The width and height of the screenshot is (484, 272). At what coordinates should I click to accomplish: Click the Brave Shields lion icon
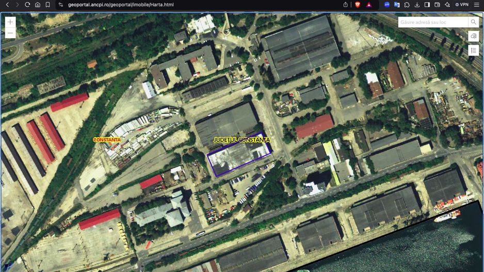tap(358, 5)
